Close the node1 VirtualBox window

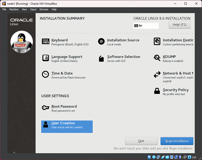[196, 4]
